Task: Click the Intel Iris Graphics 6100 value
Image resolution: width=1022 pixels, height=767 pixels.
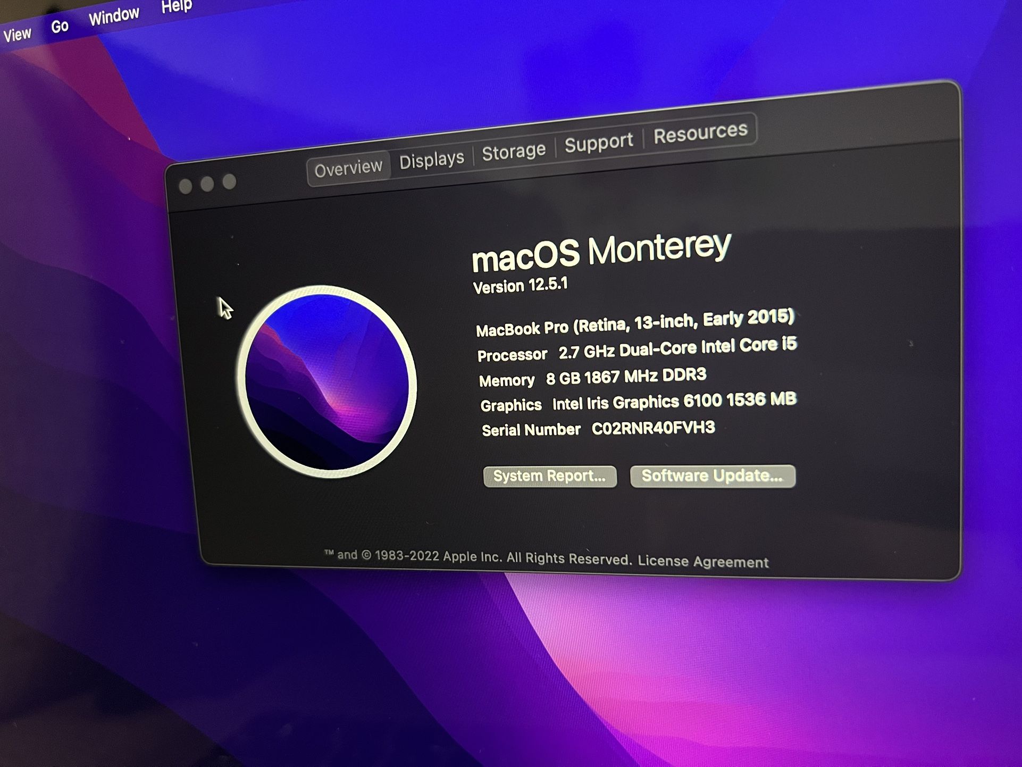Action: point(674,402)
